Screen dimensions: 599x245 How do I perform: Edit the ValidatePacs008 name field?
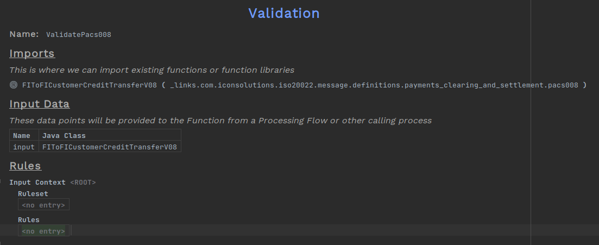click(78, 35)
